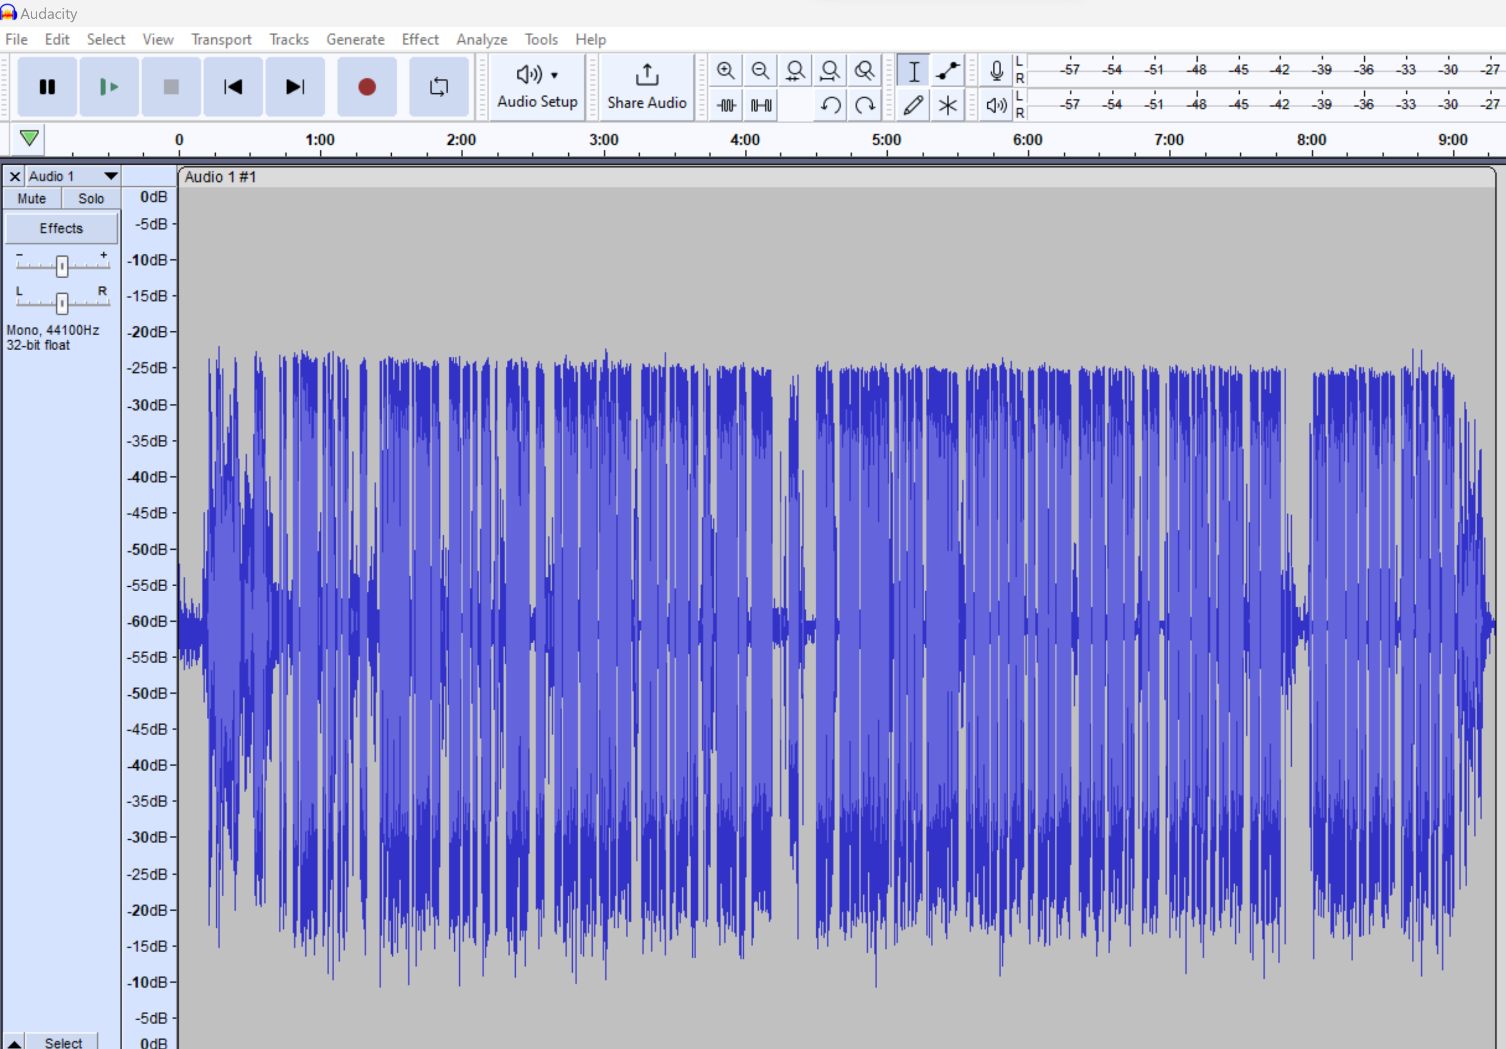
Task: Click the Undo icon
Action: [830, 105]
